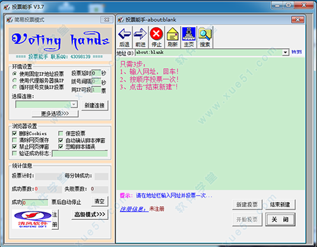Close the 简易投票模式 panel with its X

point(107,20)
